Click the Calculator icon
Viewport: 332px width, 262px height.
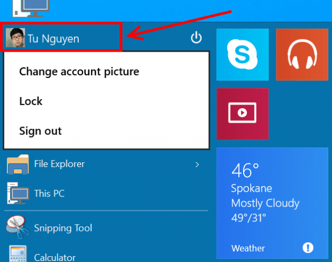[18, 254]
